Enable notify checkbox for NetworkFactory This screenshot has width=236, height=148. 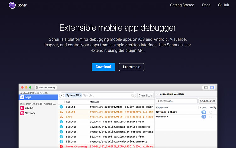pyautogui.click(x=211, y=112)
